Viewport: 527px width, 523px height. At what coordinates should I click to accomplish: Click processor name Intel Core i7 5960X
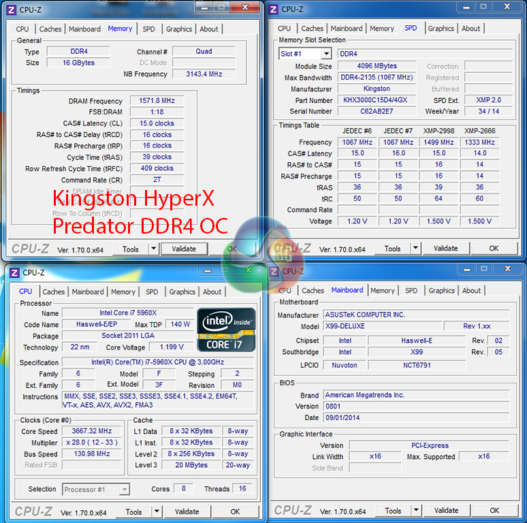[x=128, y=313]
